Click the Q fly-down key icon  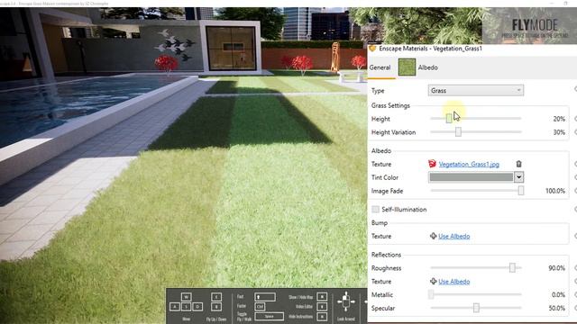click(216, 306)
